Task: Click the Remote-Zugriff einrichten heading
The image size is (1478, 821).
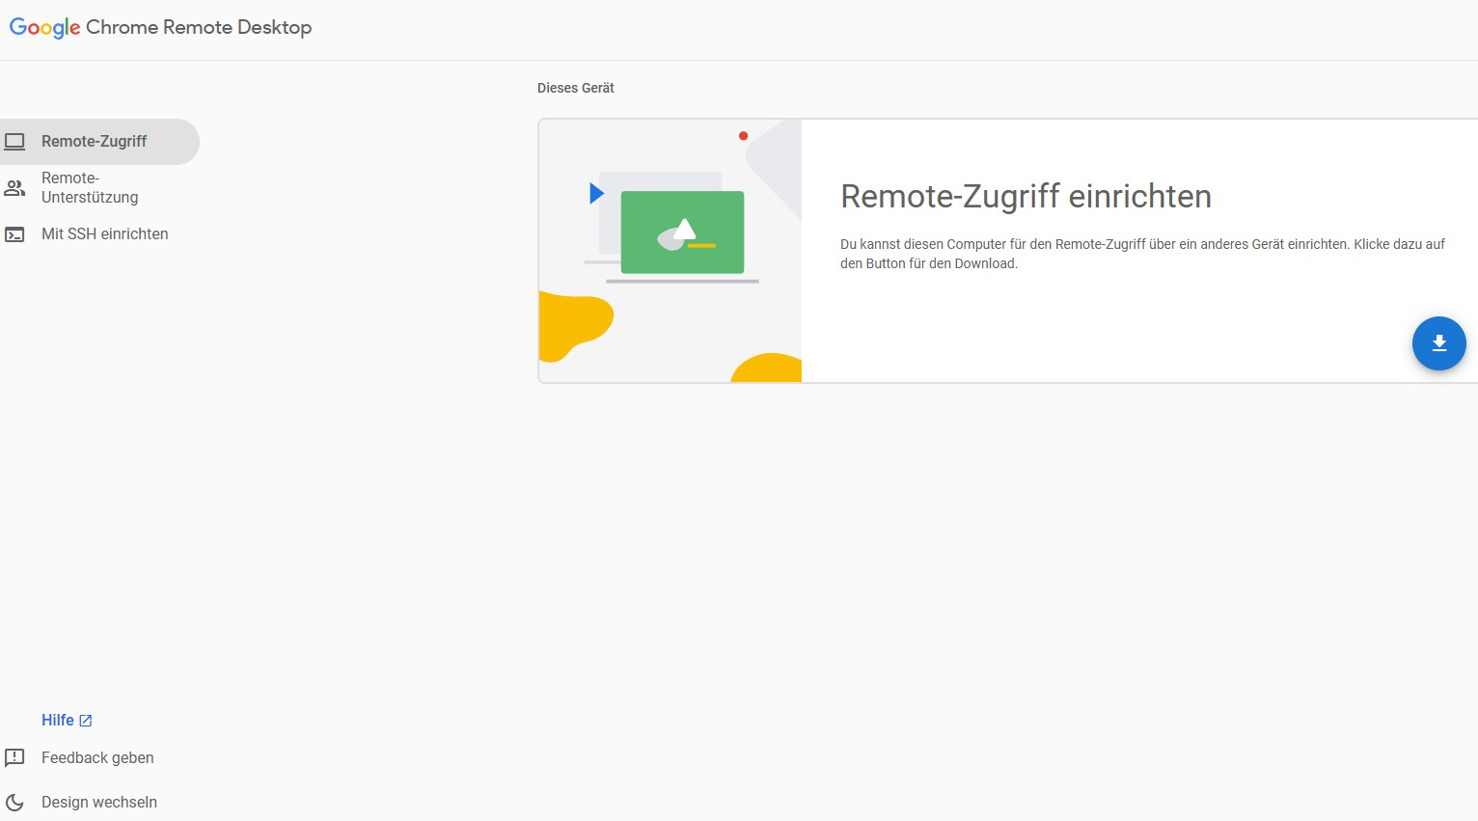Action: (1026, 197)
